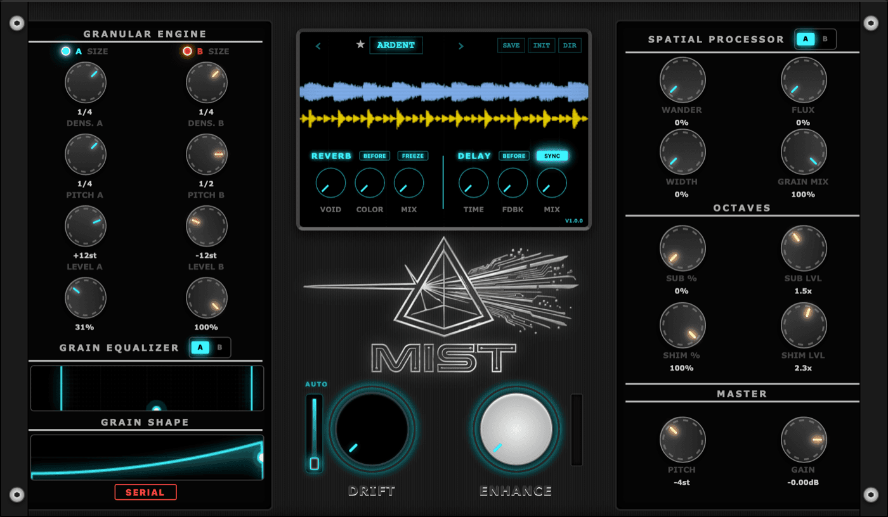Viewport: 888px width, 517px height.
Task: Click the INIT preset button
Action: tap(542, 46)
